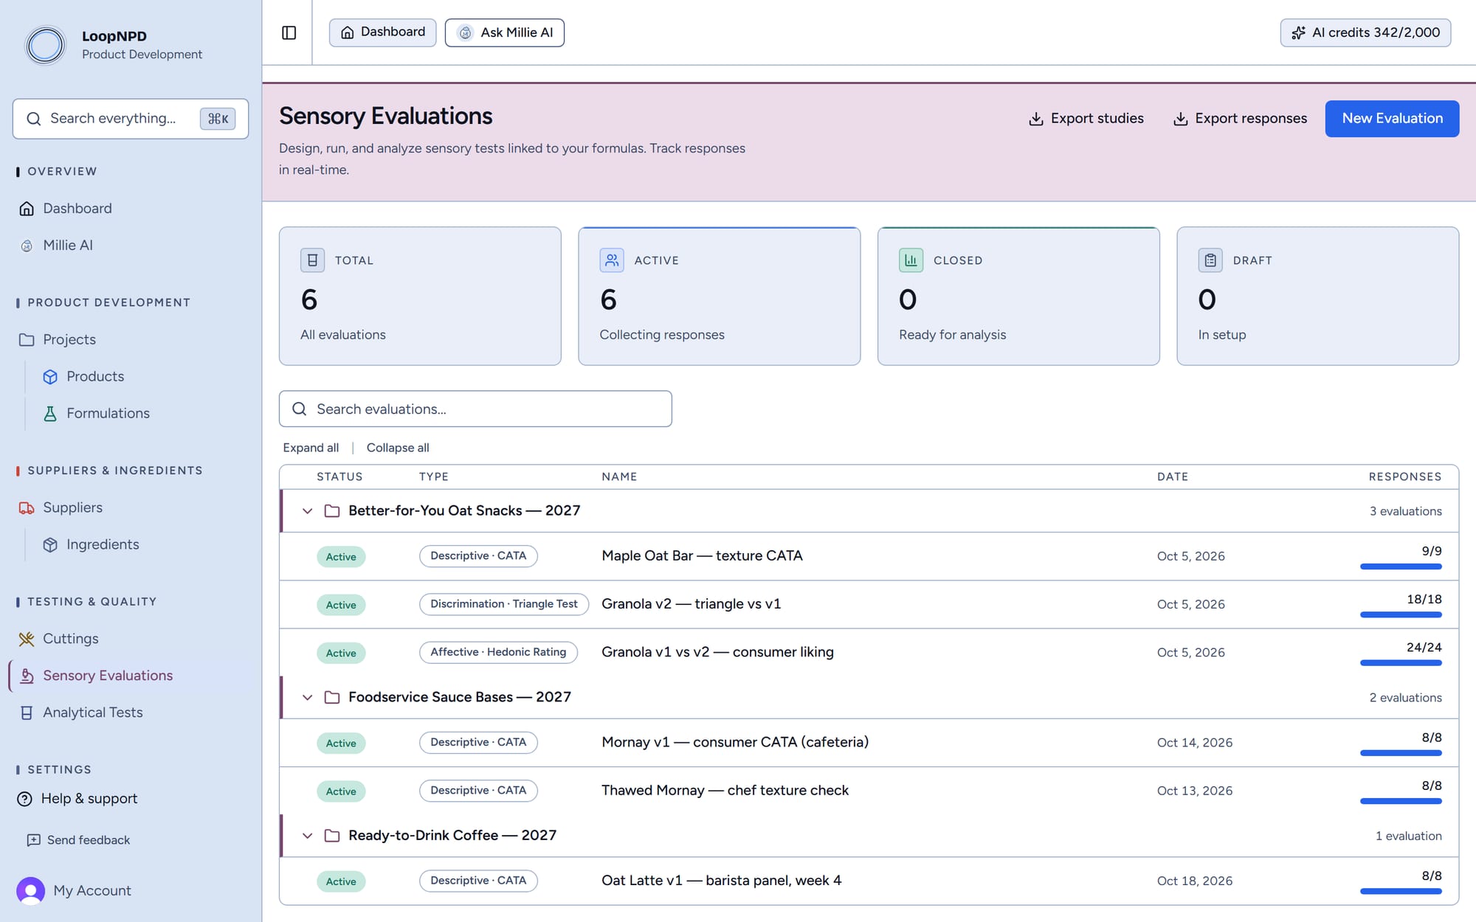Open Suppliers truck icon in sidebar
The height and width of the screenshot is (922, 1476).
coord(27,507)
